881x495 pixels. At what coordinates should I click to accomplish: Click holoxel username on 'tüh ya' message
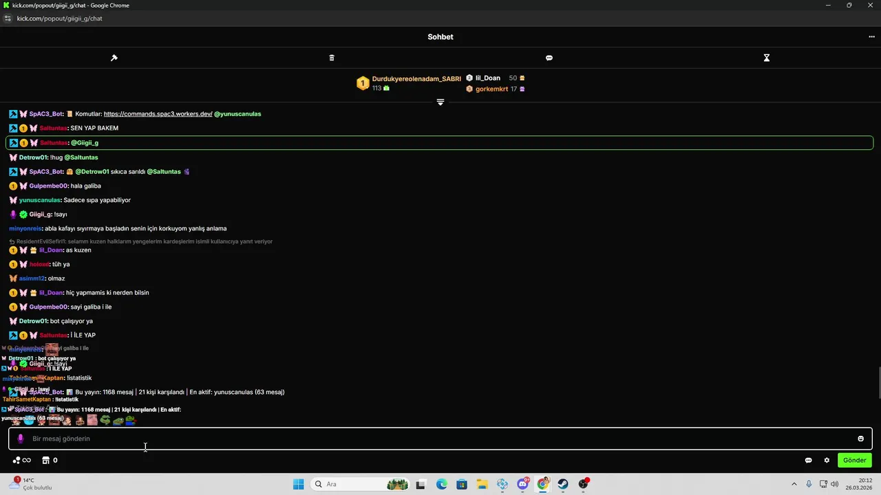[39, 265]
